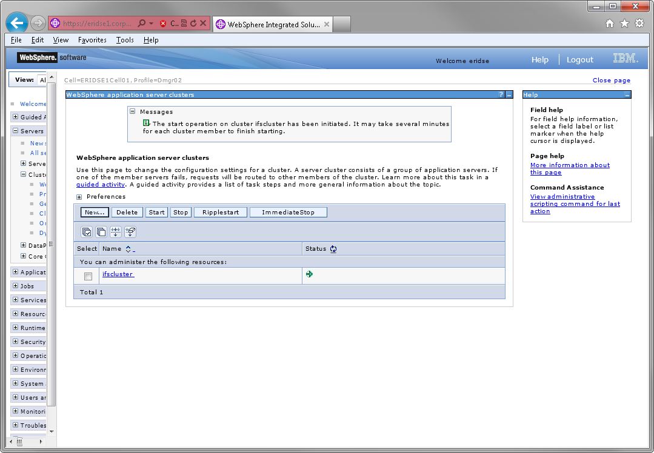Open the Favorites menu
654x453 pixels.
pyautogui.click(x=92, y=40)
